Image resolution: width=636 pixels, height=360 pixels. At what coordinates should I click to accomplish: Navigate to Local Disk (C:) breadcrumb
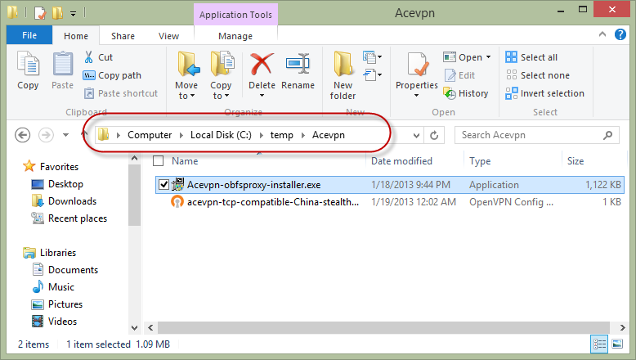point(221,135)
